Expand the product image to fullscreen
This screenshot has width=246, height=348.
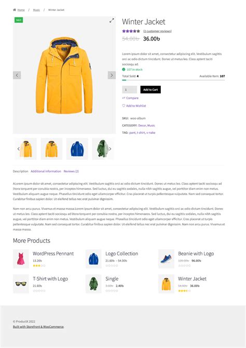112,21
